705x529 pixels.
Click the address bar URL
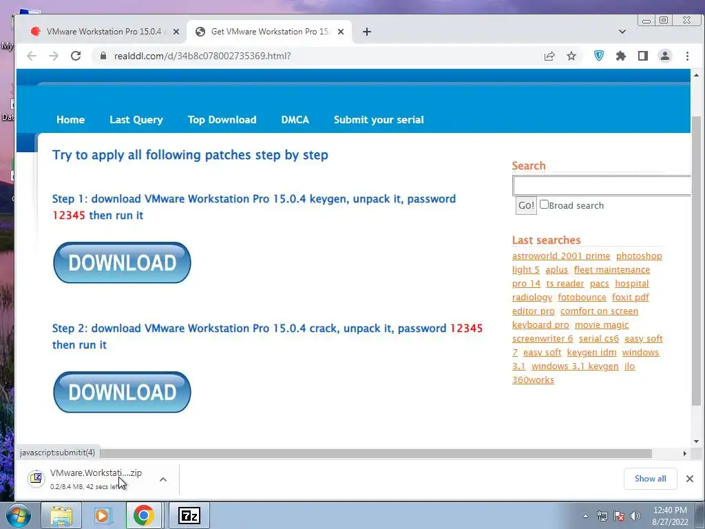[202, 56]
